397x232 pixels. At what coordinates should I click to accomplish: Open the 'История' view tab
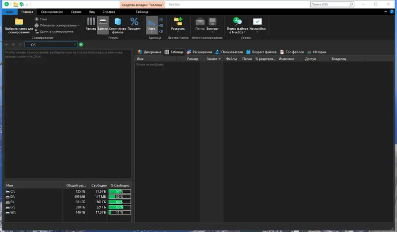(x=317, y=52)
